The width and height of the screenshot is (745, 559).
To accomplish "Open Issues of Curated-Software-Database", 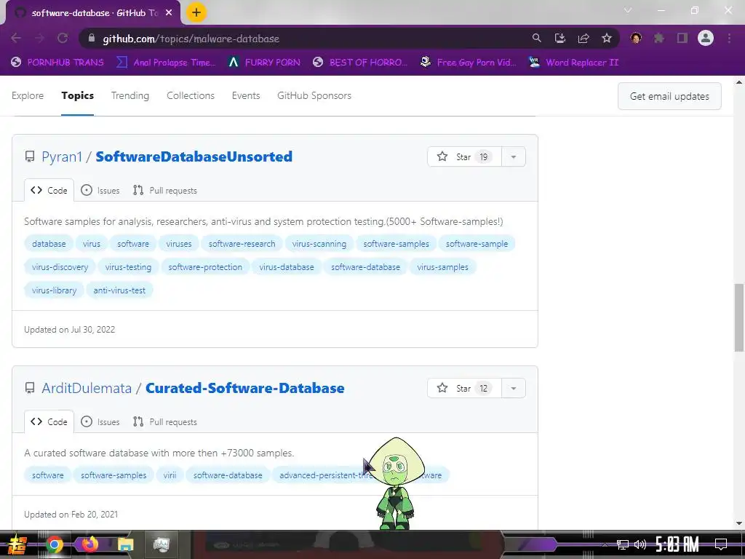I will (x=100, y=421).
